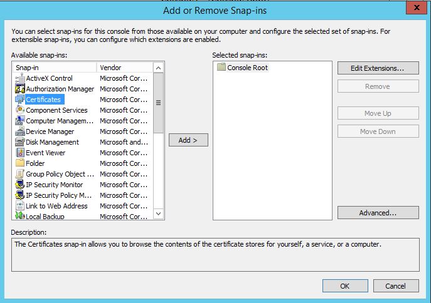The image size is (431, 303).
Task: Select the Disk Management icon
Action: (19, 142)
